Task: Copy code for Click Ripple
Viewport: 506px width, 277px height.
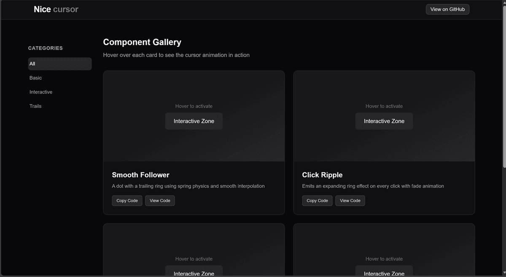Action: (x=317, y=201)
